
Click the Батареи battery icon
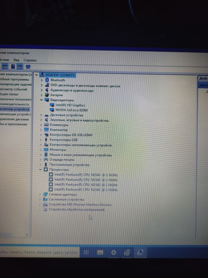click(47, 95)
